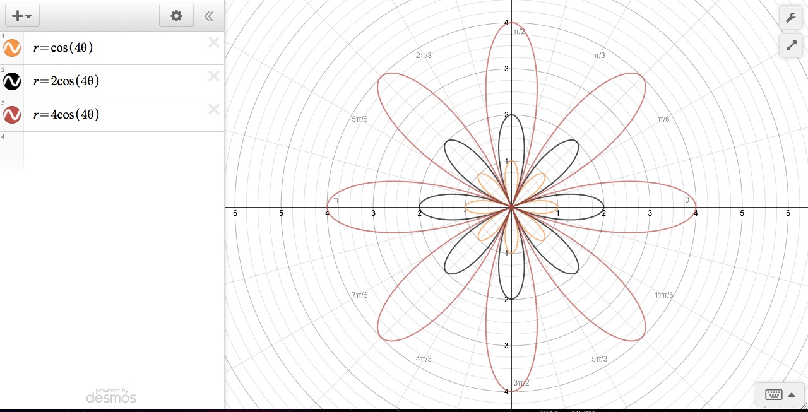Open the add item plus menu
This screenshot has width=808, height=412.
[x=22, y=16]
